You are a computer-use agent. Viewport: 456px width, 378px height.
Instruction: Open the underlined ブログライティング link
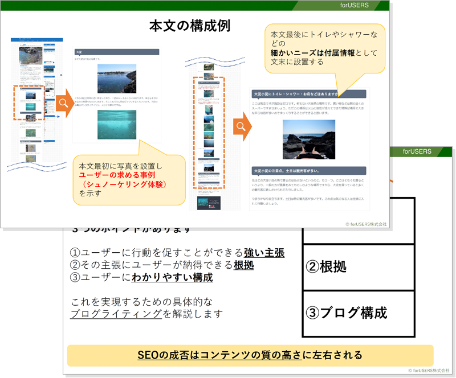coord(114,315)
